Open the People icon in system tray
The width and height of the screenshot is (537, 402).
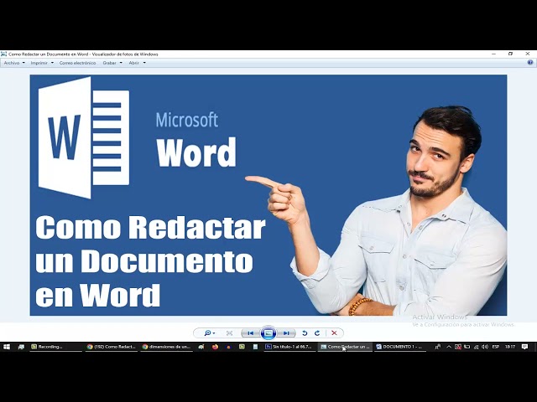[x=438, y=347]
